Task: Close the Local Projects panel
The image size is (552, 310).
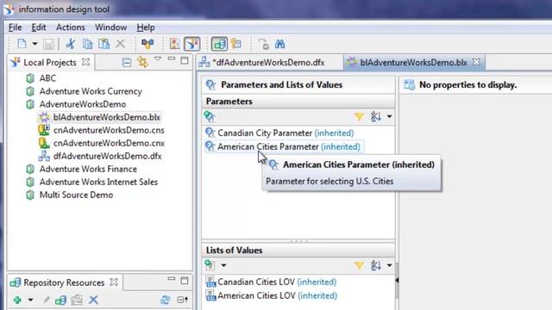Action: click(85, 62)
